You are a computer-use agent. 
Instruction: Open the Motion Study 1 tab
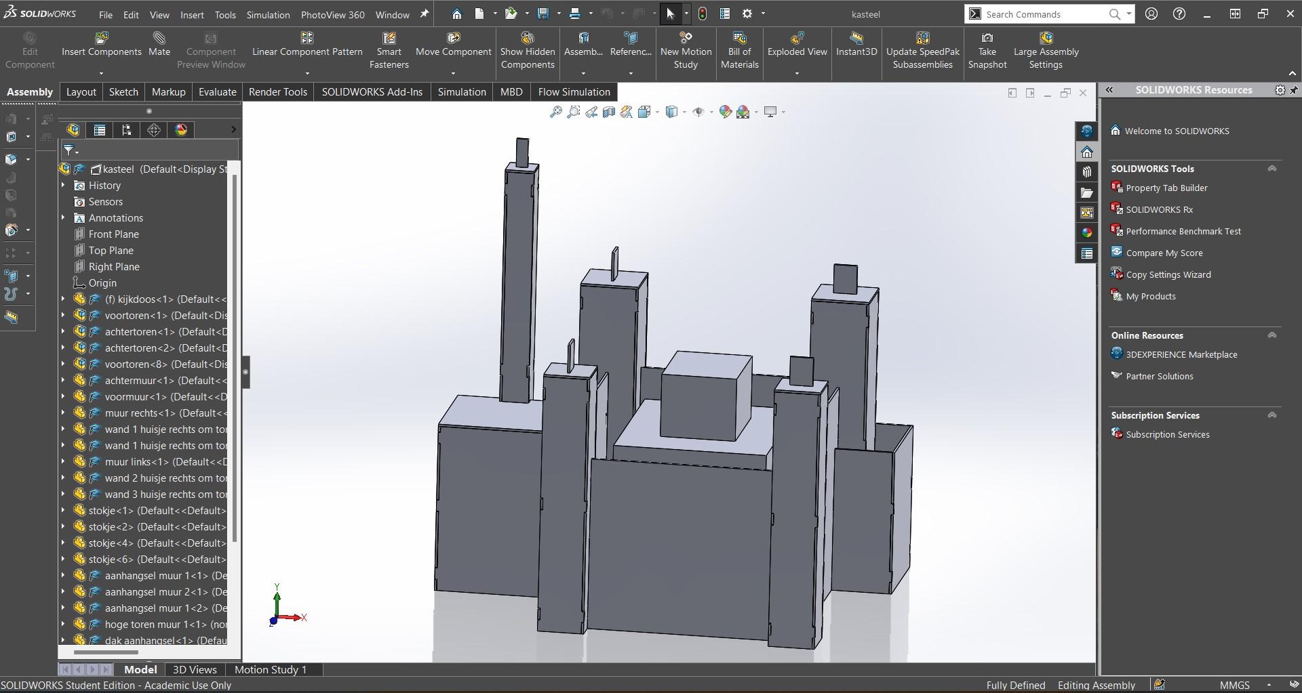click(270, 669)
